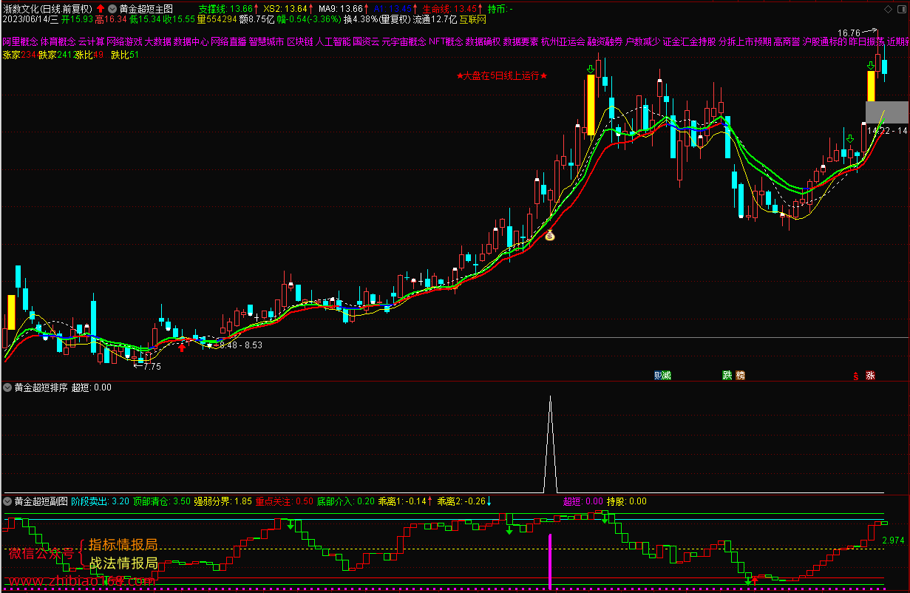
Task: Click the grey price range box near 14.22
Action: [x=886, y=112]
